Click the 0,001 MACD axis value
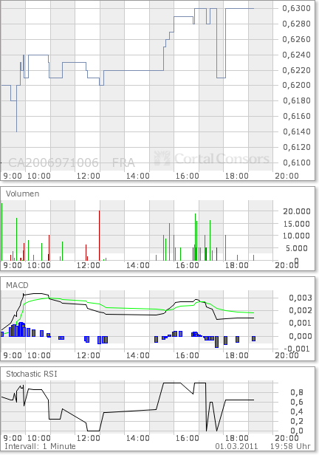This screenshot has width=319, height=455. pyautogui.click(x=301, y=323)
